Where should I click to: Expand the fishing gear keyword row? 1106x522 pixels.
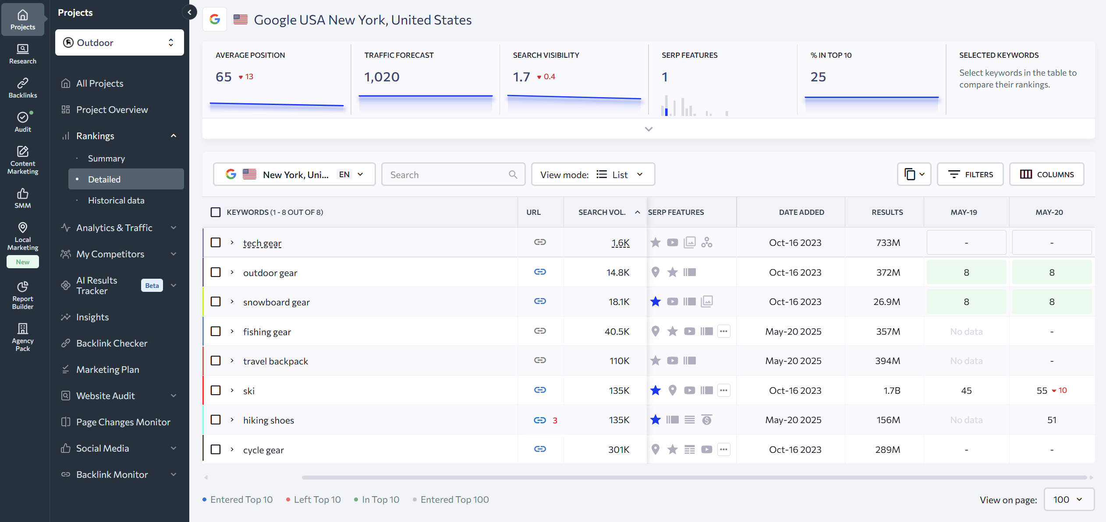tap(232, 331)
